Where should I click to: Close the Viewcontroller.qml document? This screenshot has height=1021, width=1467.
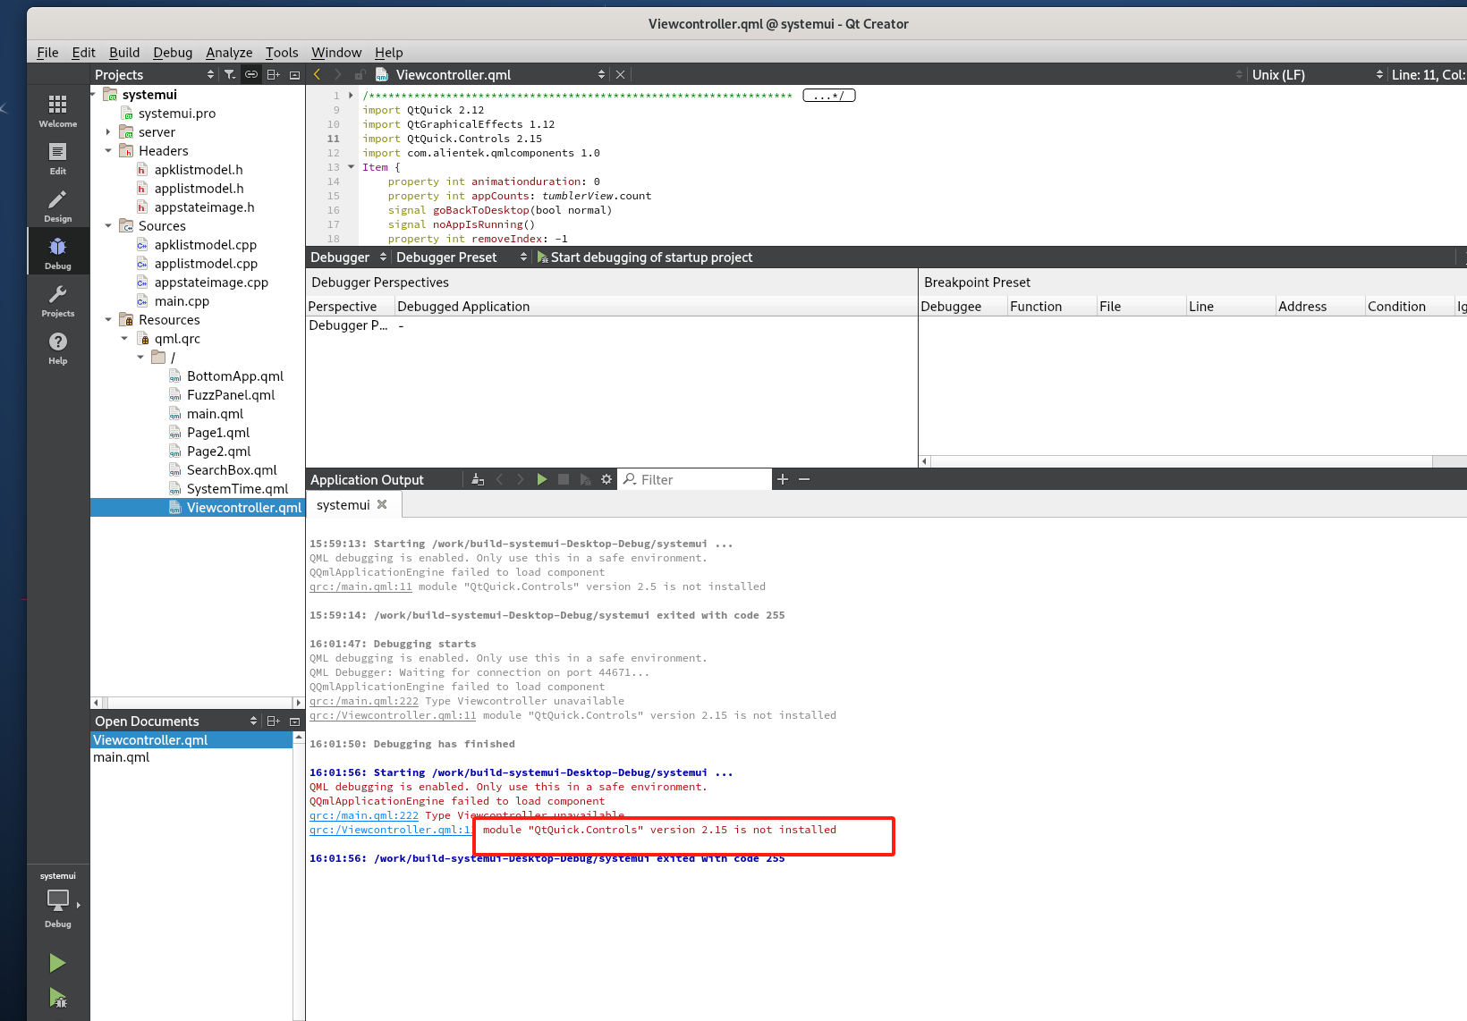click(620, 74)
